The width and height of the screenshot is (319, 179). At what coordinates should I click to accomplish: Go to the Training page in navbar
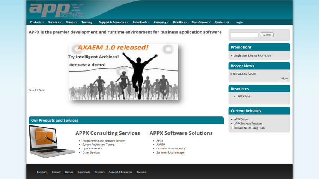coord(87,22)
